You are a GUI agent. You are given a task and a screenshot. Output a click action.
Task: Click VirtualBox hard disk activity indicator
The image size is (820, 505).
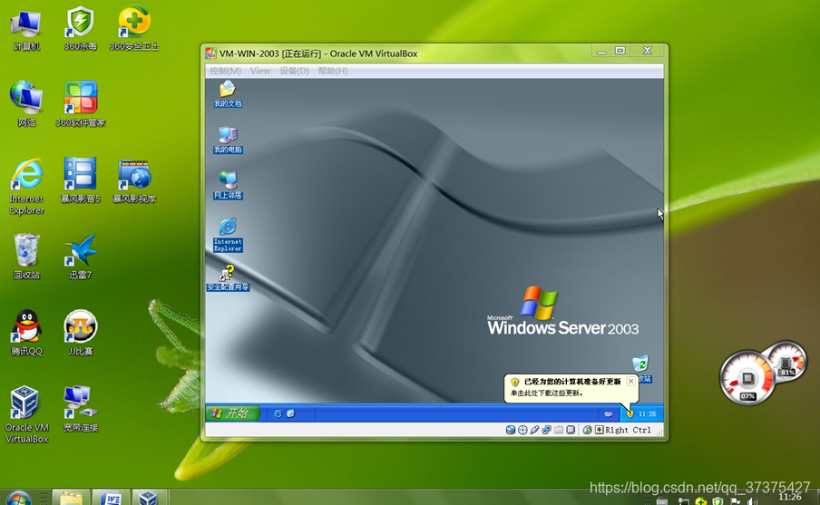[x=511, y=430]
